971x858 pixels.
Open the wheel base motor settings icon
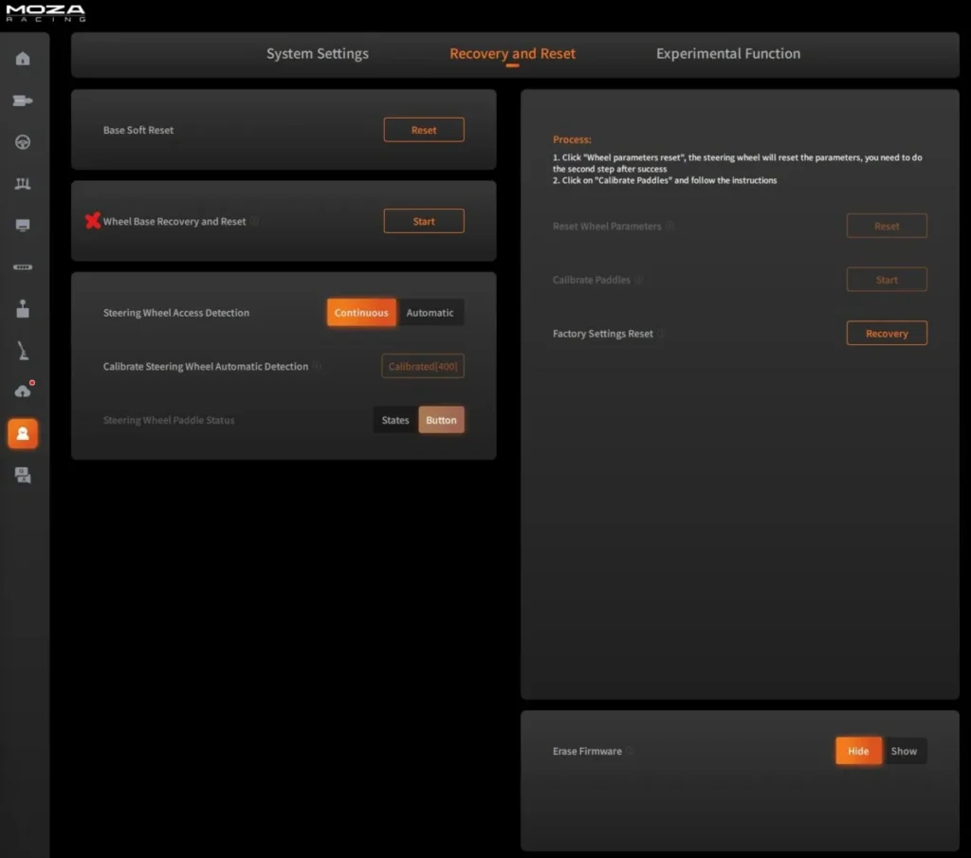[x=23, y=100]
